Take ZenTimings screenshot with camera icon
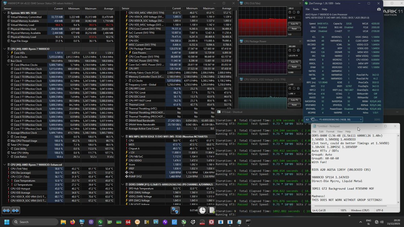This screenshot has width=404, height=227. tap(379, 9)
